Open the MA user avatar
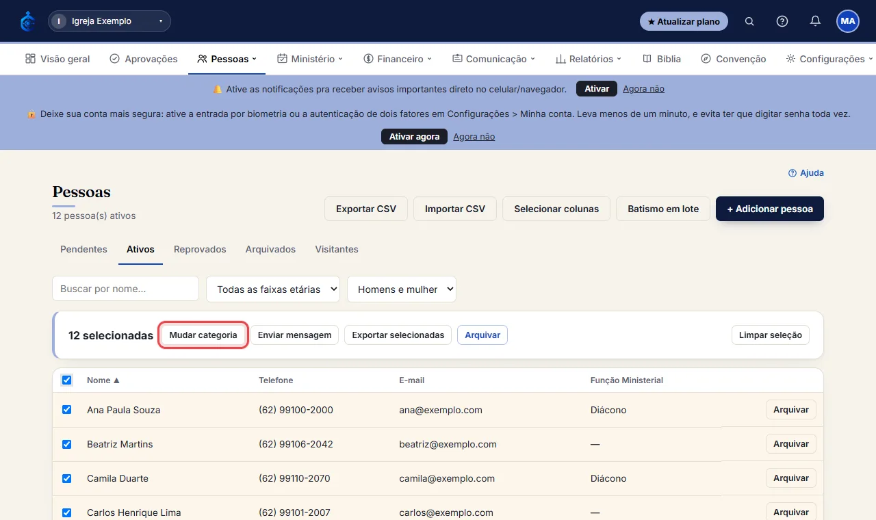 pyautogui.click(x=848, y=21)
